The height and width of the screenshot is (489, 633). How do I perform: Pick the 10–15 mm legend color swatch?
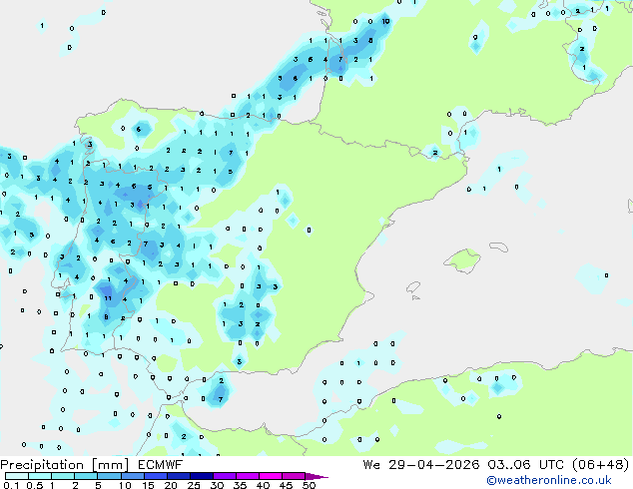click(x=132, y=476)
